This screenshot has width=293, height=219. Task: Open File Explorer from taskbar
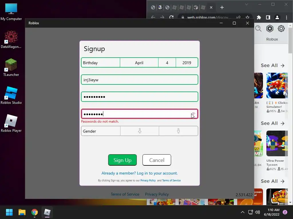(x=22, y=212)
